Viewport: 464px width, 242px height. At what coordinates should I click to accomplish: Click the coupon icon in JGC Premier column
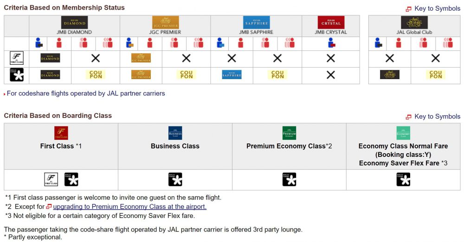coord(187,75)
